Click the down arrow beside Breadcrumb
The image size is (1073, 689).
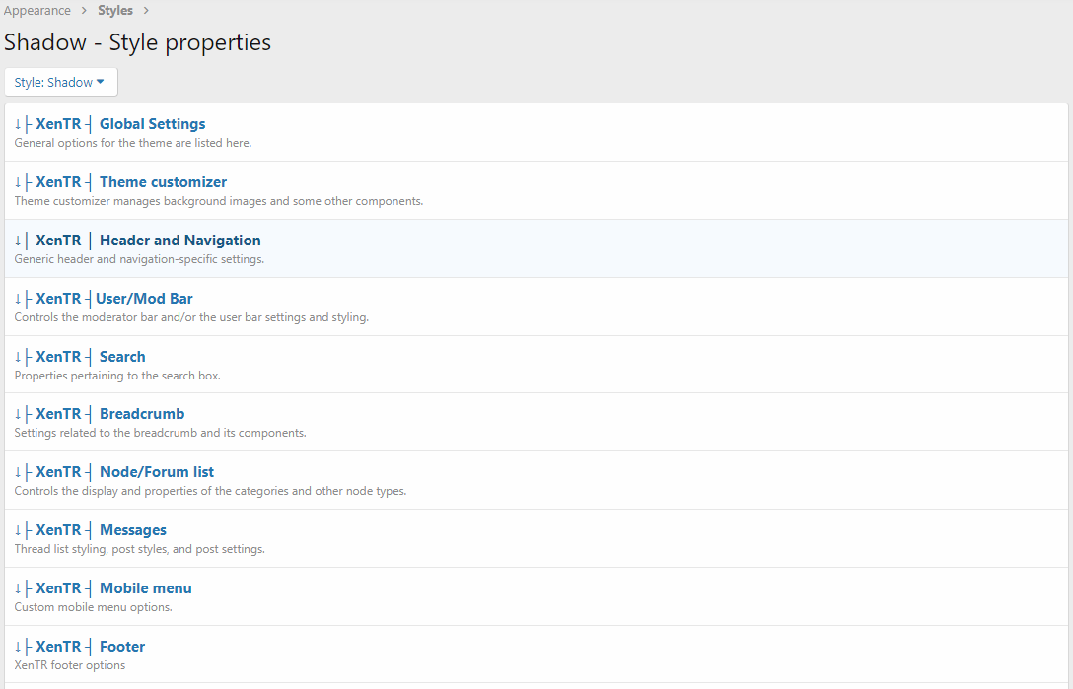point(18,414)
